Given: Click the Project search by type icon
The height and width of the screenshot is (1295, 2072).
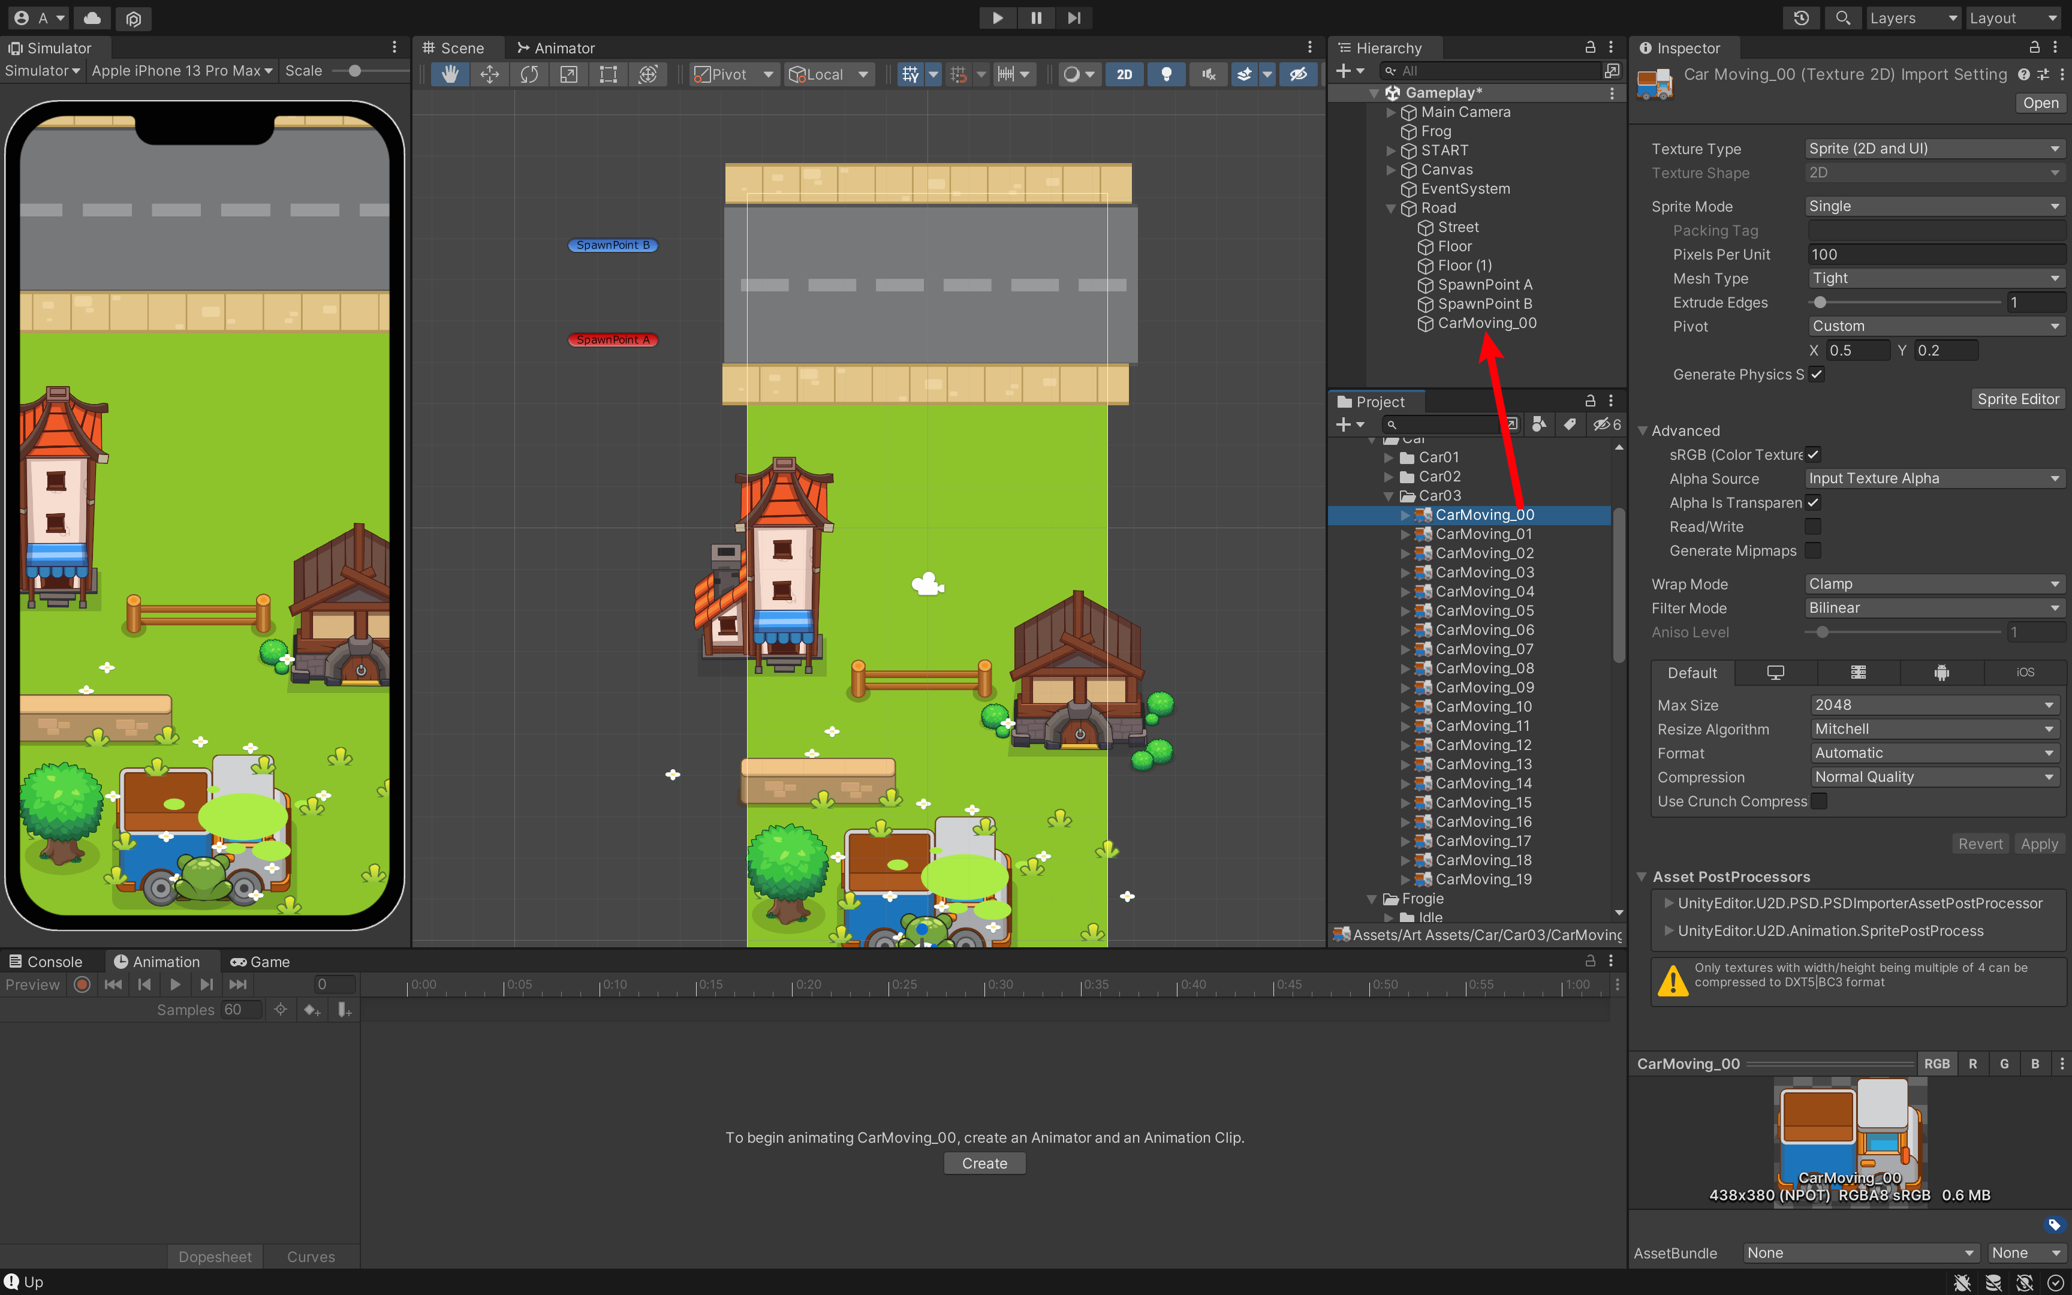Looking at the screenshot, I should [1538, 424].
